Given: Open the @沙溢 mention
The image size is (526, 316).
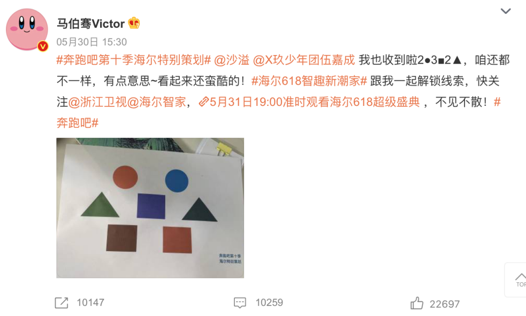Looking at the screenshot, I should pyautogui.click(x=232, y=60).
